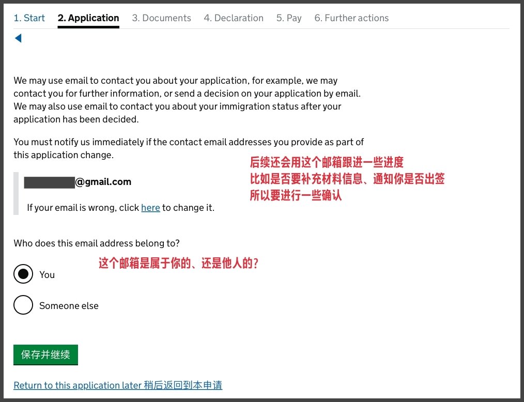Screen dimensions: 524x402
Task: Jump to the '5. Pay' step
Action: tap(289, 18)
